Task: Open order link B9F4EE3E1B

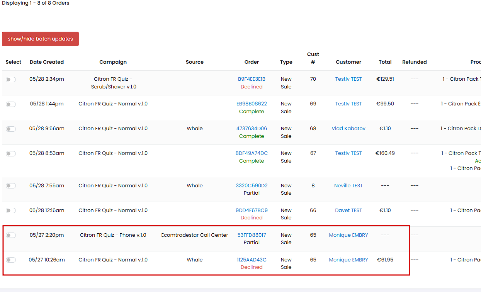Action: 252,79
